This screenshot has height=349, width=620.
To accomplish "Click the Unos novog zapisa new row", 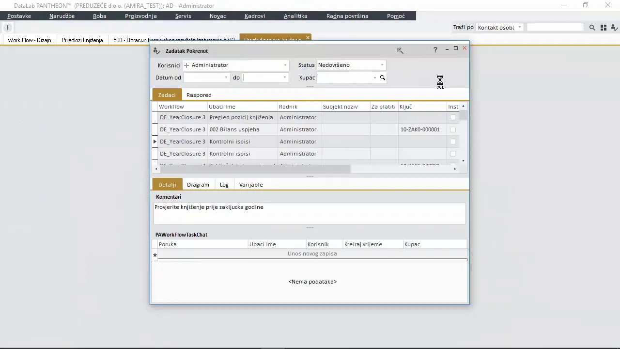I will [x=312, y=254].
